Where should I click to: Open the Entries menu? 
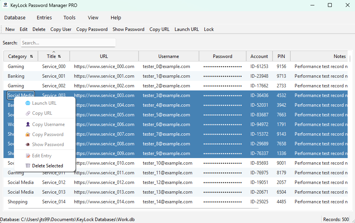[44, 18]
